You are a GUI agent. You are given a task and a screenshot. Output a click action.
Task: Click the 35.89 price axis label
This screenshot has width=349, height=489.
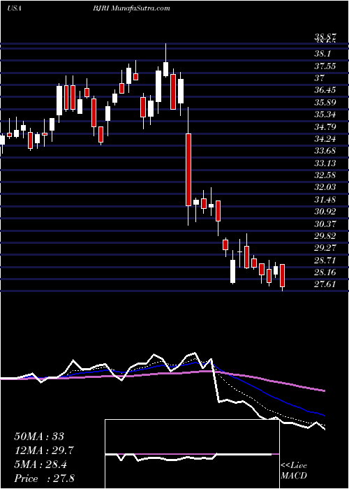325,102
